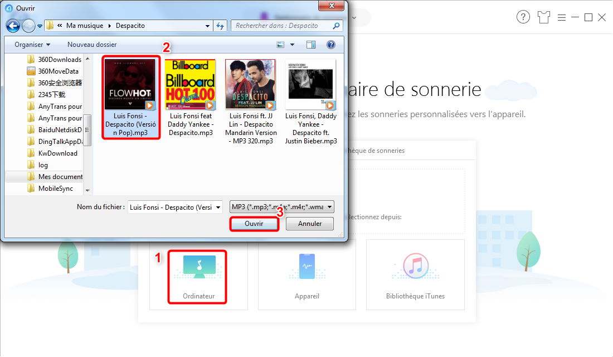Click the Ouvrir button
613x357 pixels.
pyautogui.click(x=254, y=224)
